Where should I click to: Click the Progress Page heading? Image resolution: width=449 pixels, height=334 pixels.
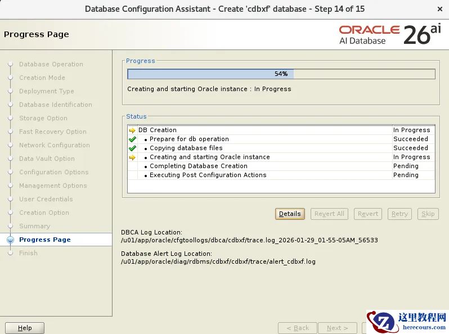(x=37, y=34)
